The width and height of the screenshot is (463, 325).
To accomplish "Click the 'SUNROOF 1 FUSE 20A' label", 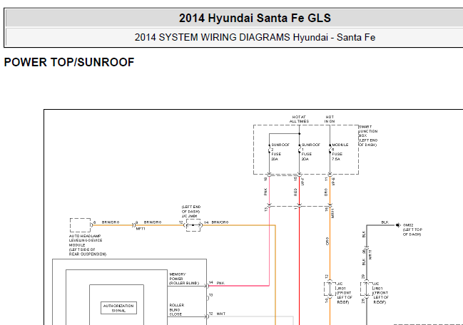I will [x=310, y=152].
